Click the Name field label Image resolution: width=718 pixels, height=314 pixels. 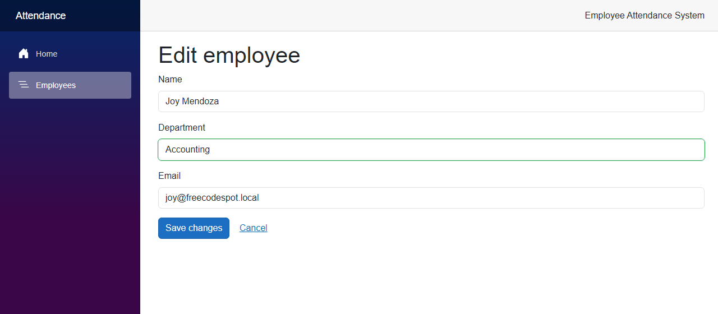coord(170,80)
